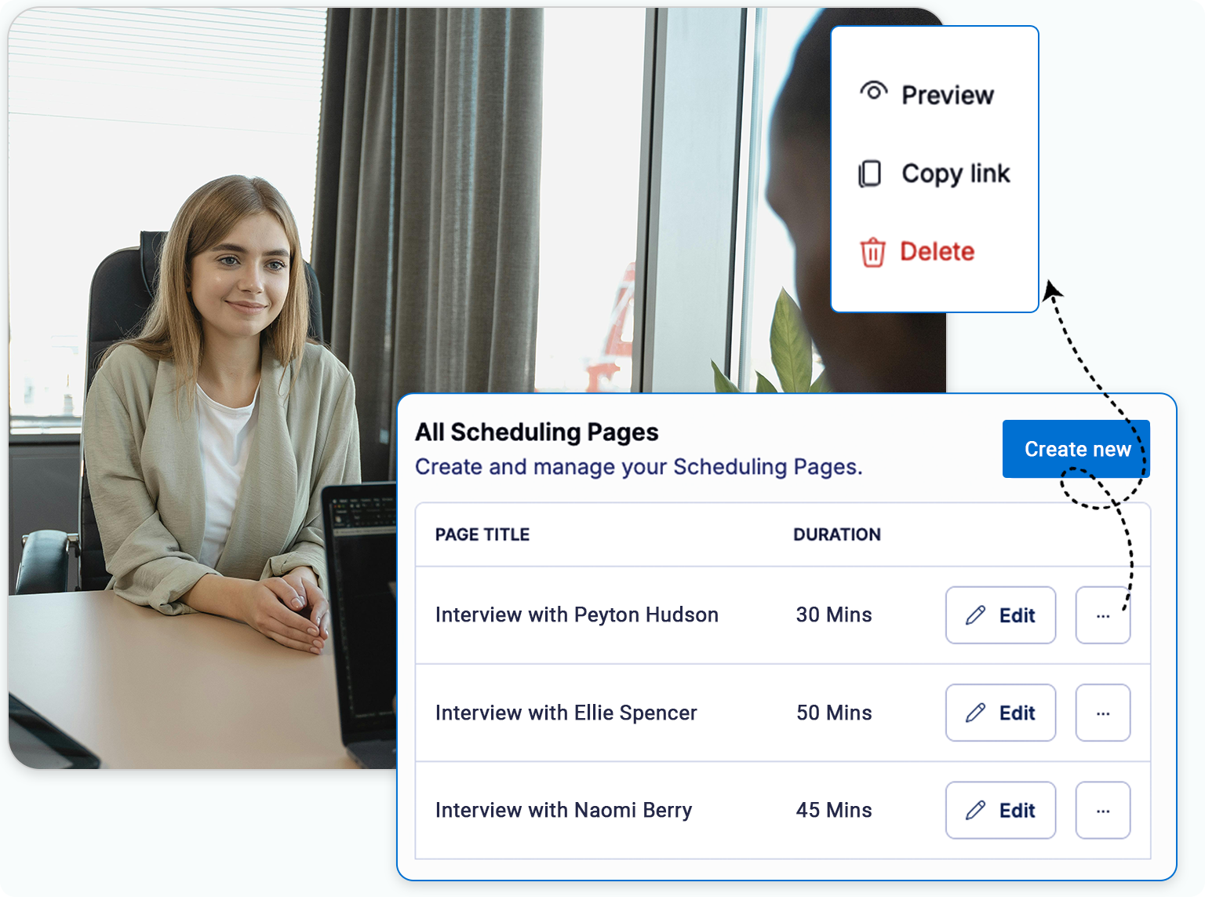The image size is (1205, 897).
Task: Click the pencil icon in Peyton Hudson row
Action: click(x=975, y=615)
